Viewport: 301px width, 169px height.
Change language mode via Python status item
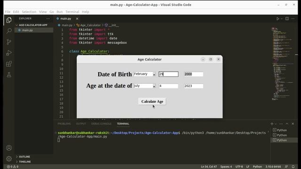(x=257, y=167)
